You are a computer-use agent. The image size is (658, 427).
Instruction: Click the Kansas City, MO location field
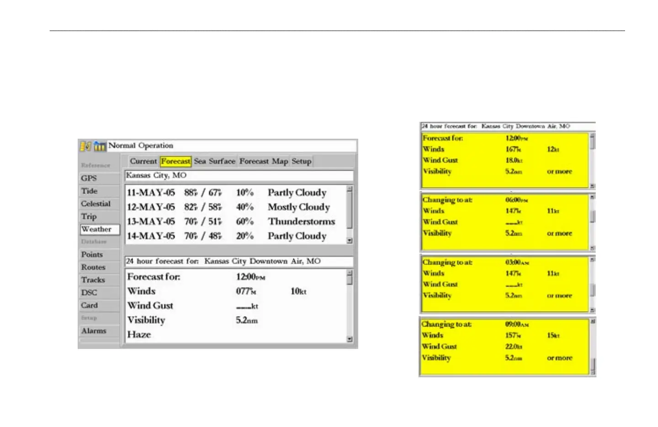coord(239,176)
